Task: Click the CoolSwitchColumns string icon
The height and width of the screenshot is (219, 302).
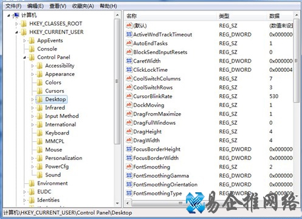Action: tap(129, 78)
